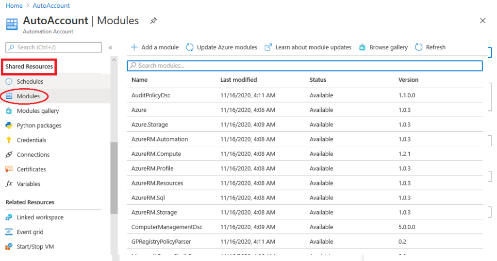Click Update Azure modules button
497x261 pixels.
point(221,47)
